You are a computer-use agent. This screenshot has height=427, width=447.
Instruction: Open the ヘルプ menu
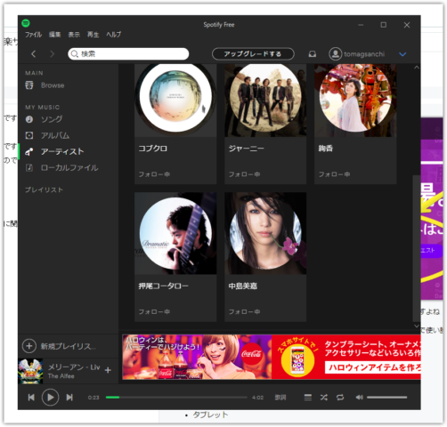click(x=114, y=35)
